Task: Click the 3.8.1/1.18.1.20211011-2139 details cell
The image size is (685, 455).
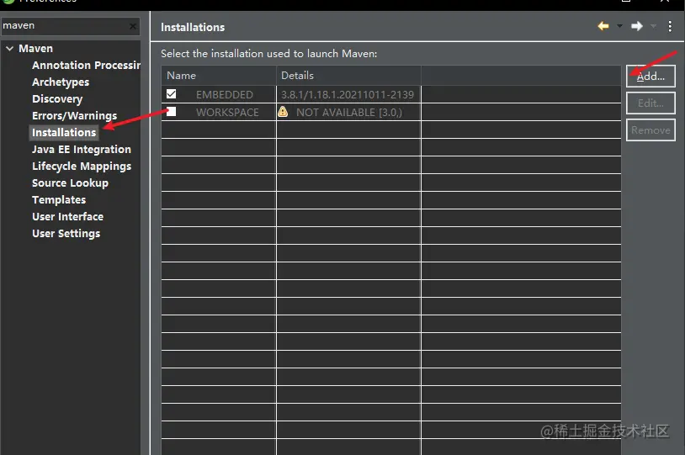Action: click(x=348, y=95)
